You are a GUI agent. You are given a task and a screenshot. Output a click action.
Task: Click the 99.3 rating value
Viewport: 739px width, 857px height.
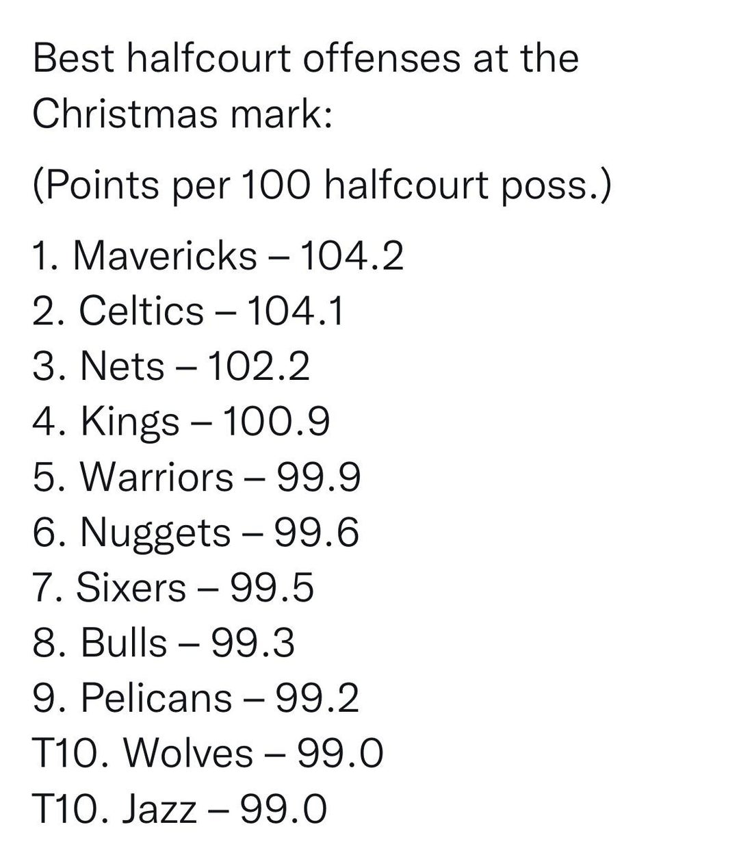[253, 643]
